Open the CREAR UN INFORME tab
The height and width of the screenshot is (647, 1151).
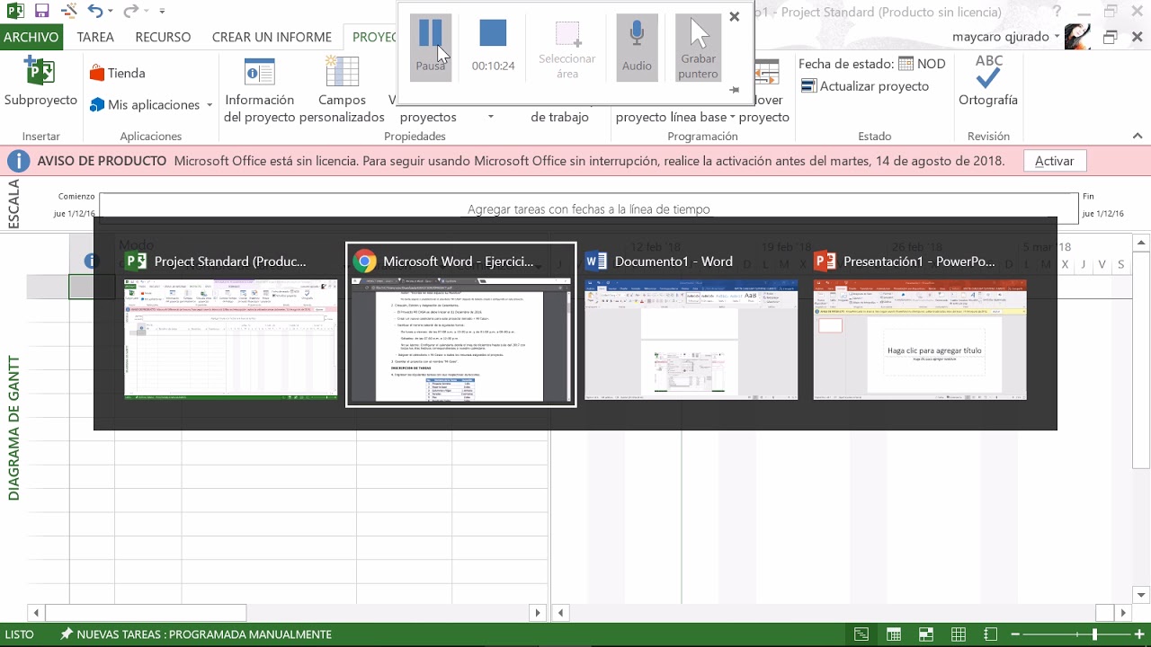click(x=272, y=37)
